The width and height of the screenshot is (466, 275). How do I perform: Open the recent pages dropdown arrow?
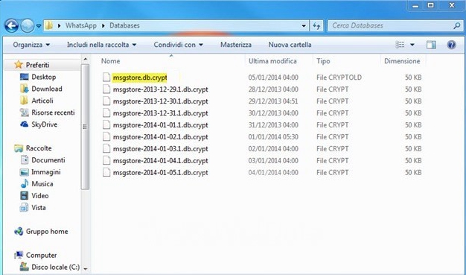point(39,26)
